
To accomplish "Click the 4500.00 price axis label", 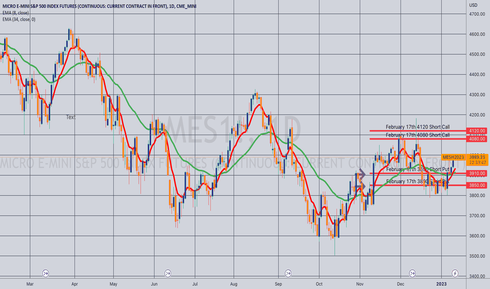I will [477, 54].
